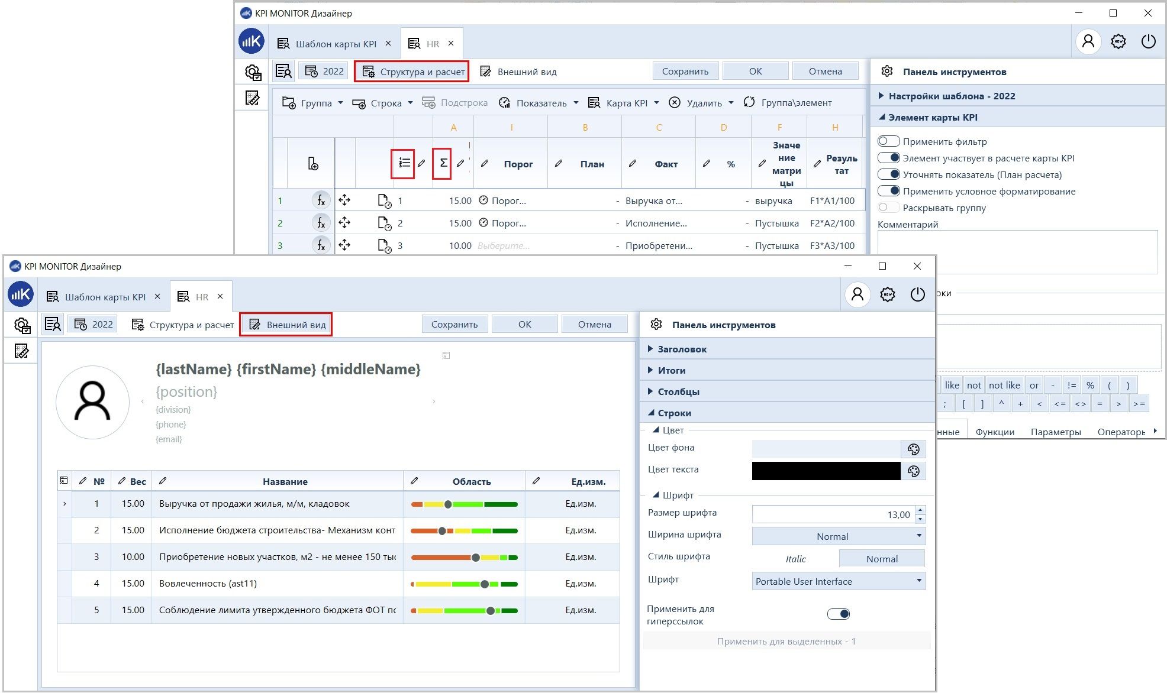Viewport: 1167px width, 693px height.
Task: Click the numbered list column icon
Action: (404, 163)
